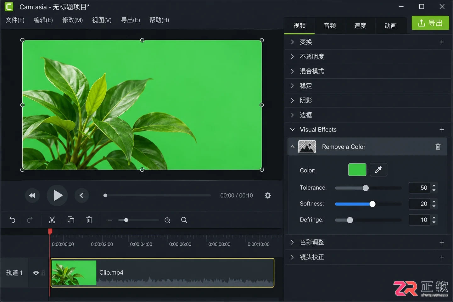Screen dimensions: 453x302
Task: Expand the 稳定 section
Action: 292,86
